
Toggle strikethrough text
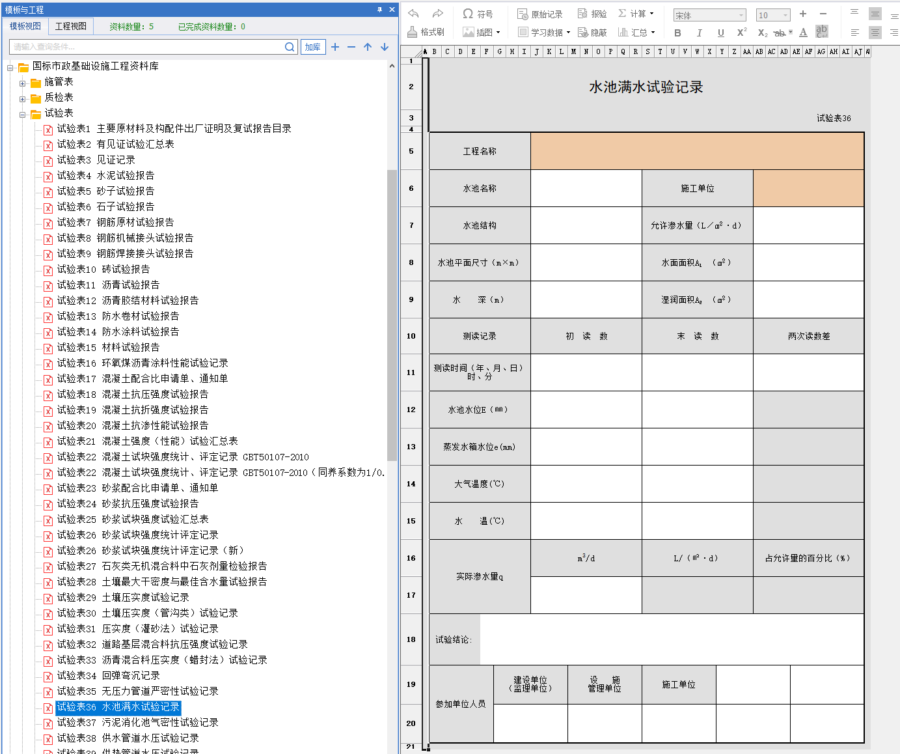pyautogui.click(x=780, y=33)
